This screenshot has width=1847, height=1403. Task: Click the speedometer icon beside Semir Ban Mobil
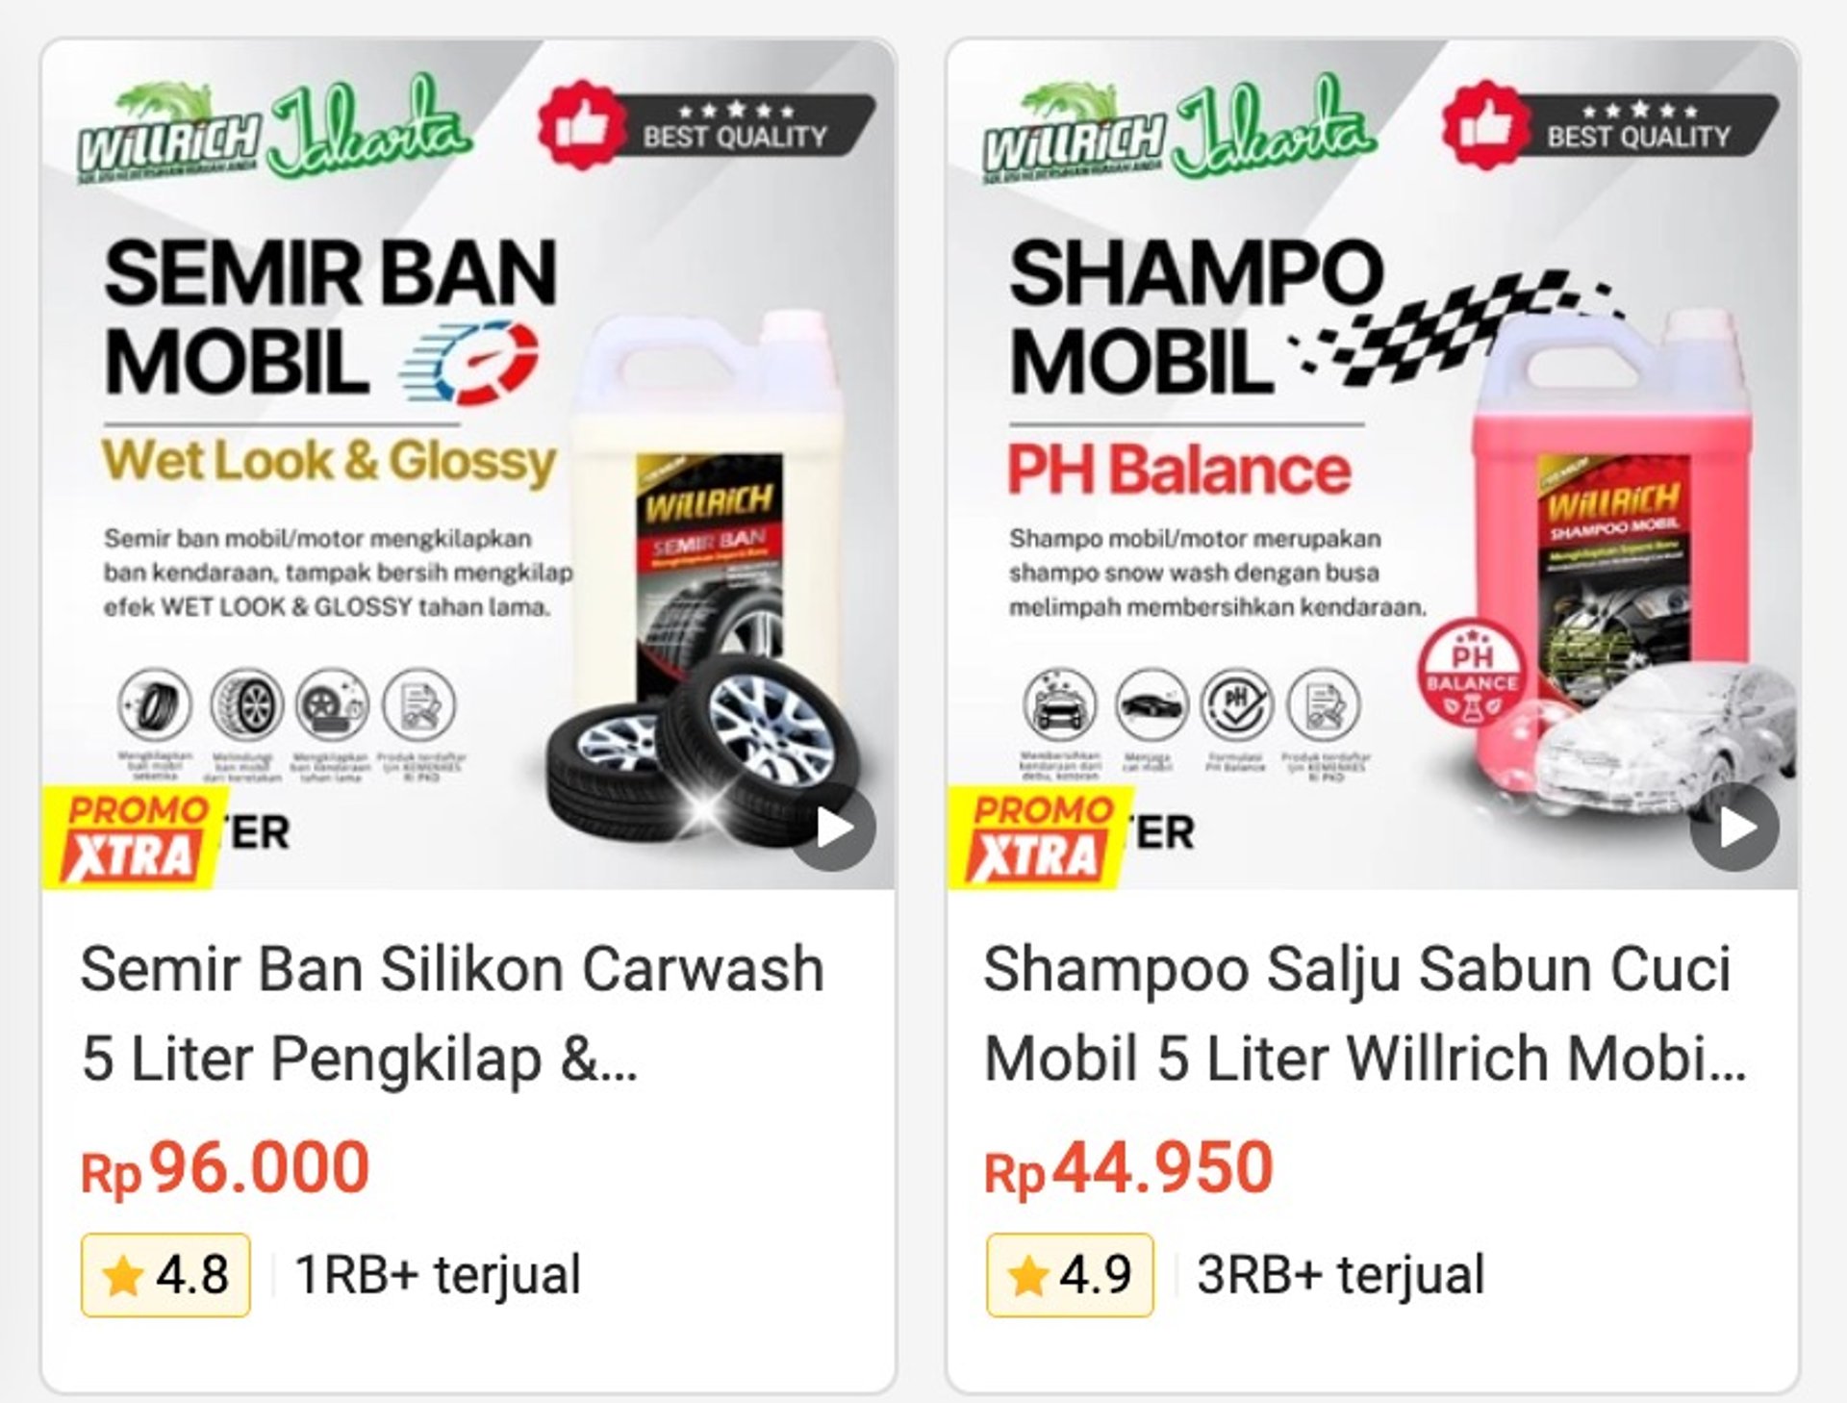click(x=470, y=364)
